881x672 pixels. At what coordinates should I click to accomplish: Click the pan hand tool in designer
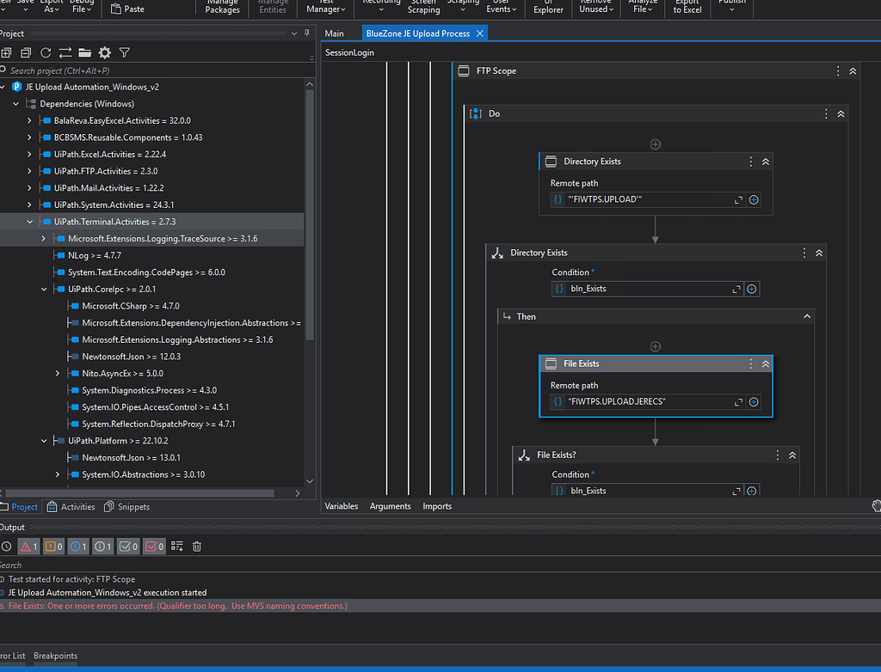point(876,505)
